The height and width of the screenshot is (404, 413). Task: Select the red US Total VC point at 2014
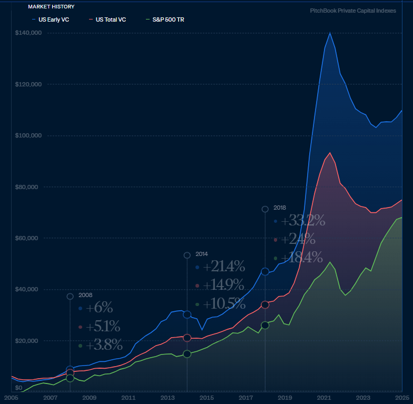pyautogui.click(x=186, y=338)
